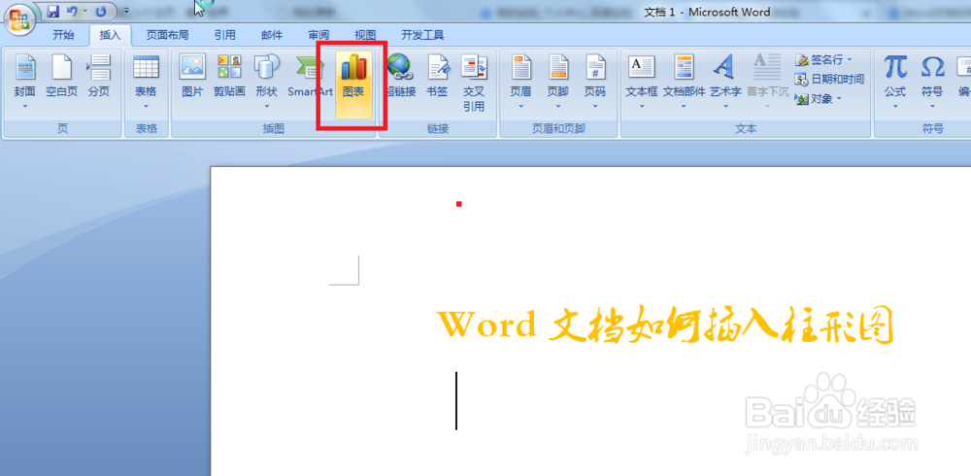Insert a blank page with 空白页
This screenshot has width=971, height=476.
(62, 76)
